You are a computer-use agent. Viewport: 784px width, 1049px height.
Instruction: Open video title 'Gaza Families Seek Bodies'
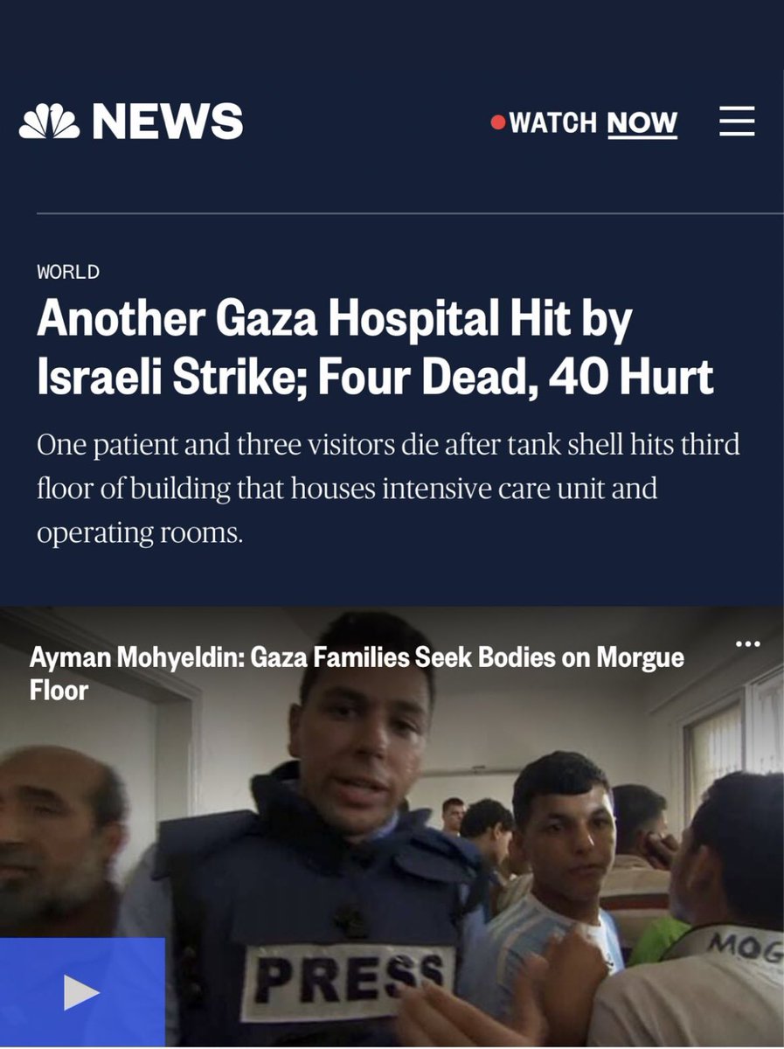357,674
